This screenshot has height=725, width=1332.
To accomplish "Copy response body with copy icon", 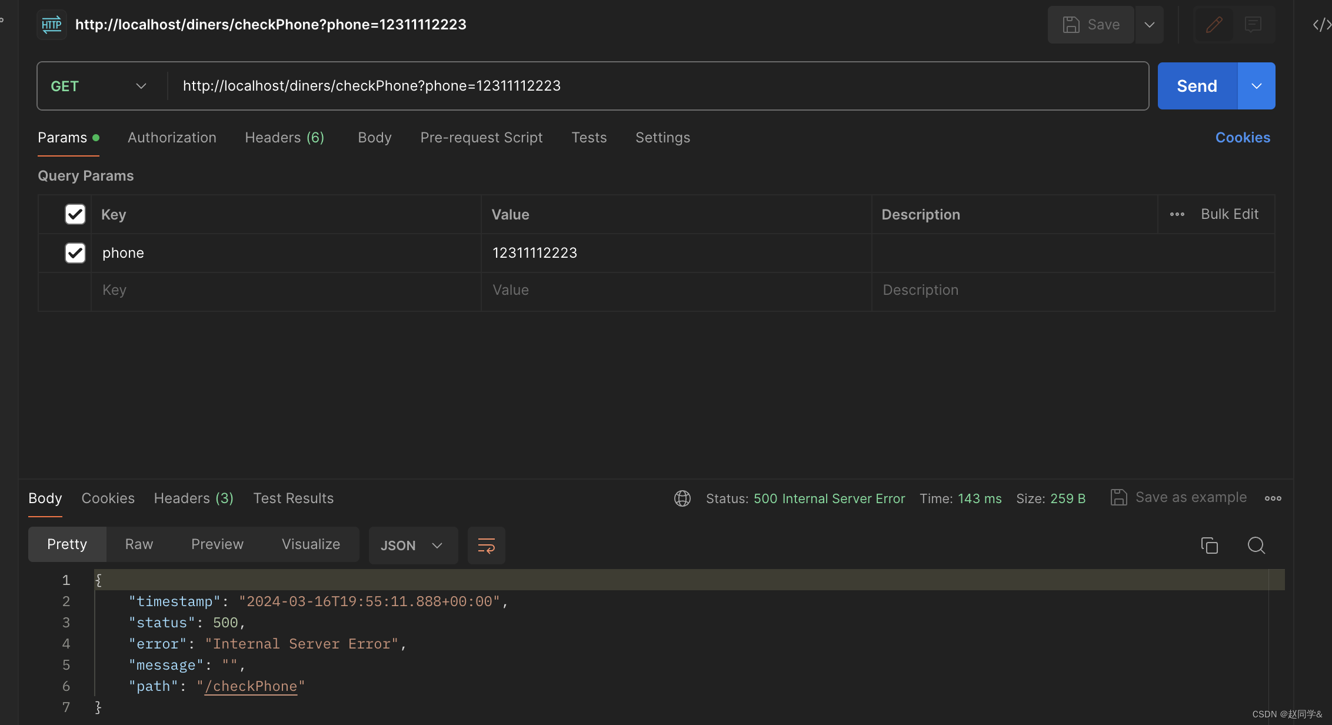I will click(1209, 546).
